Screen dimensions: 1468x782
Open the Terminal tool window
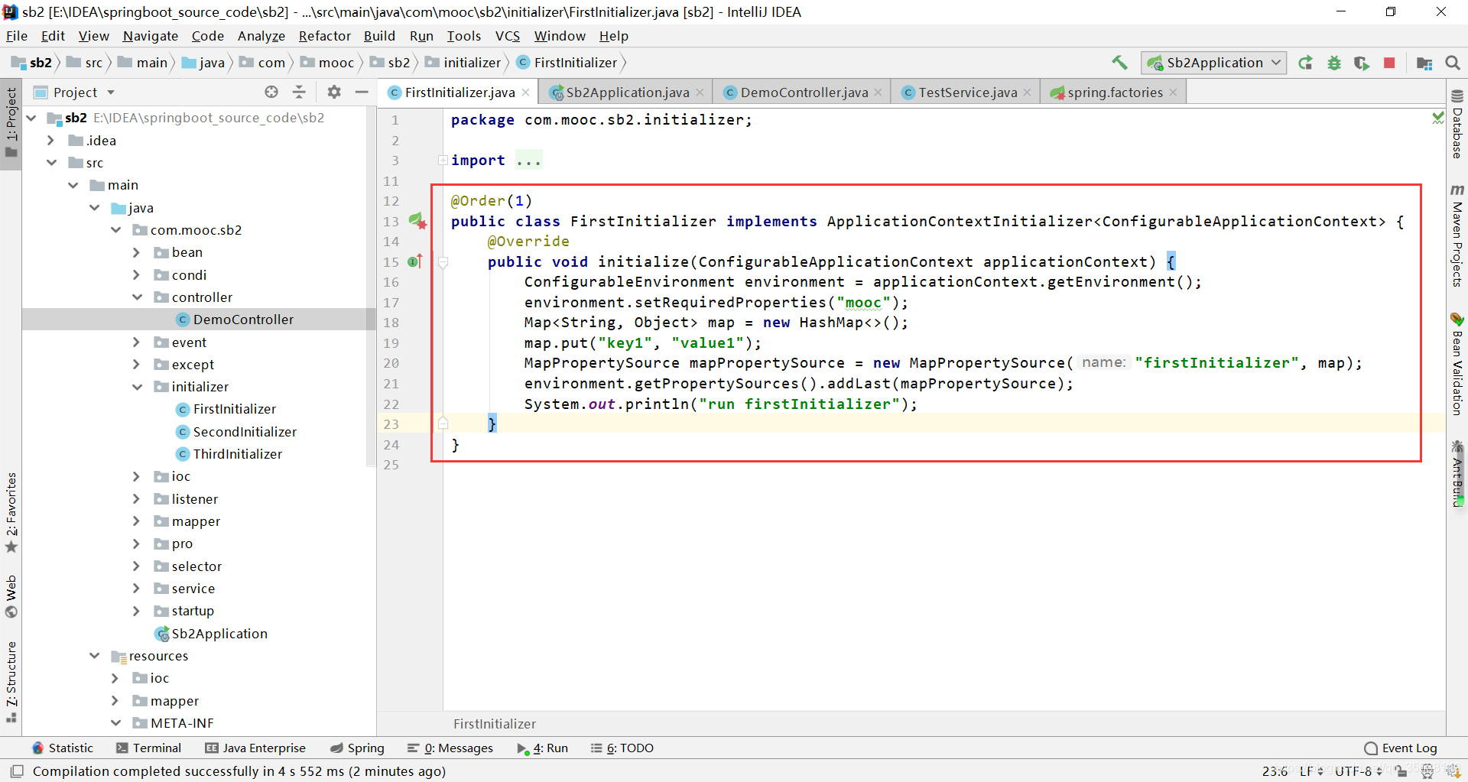(x=149, y=748)
